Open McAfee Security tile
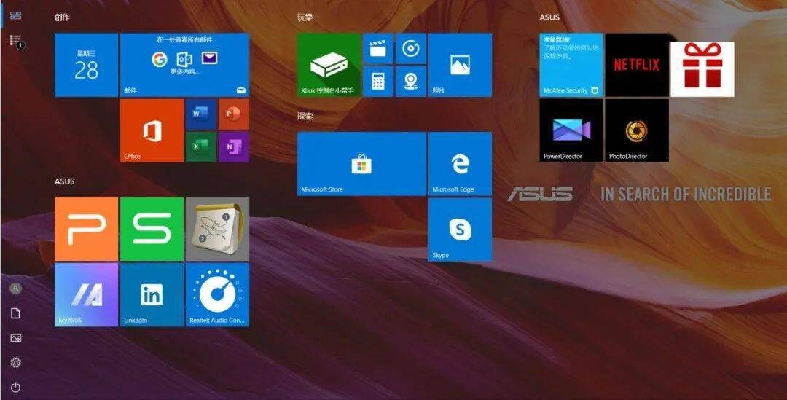Viewport: 787px width, 400px height. tap(571, 65)
